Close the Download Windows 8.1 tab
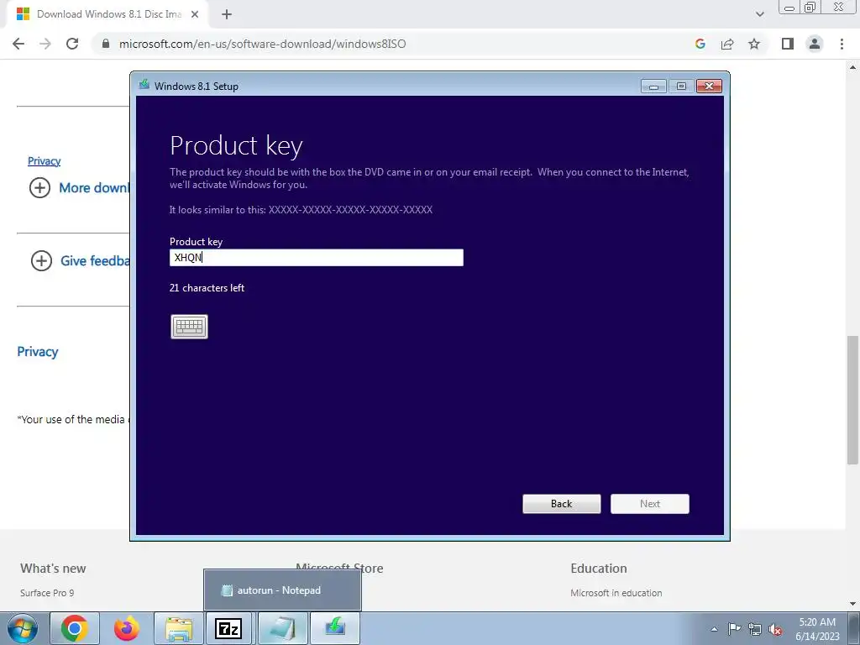This screenshot has height=645, width=860. pos(195,15)
